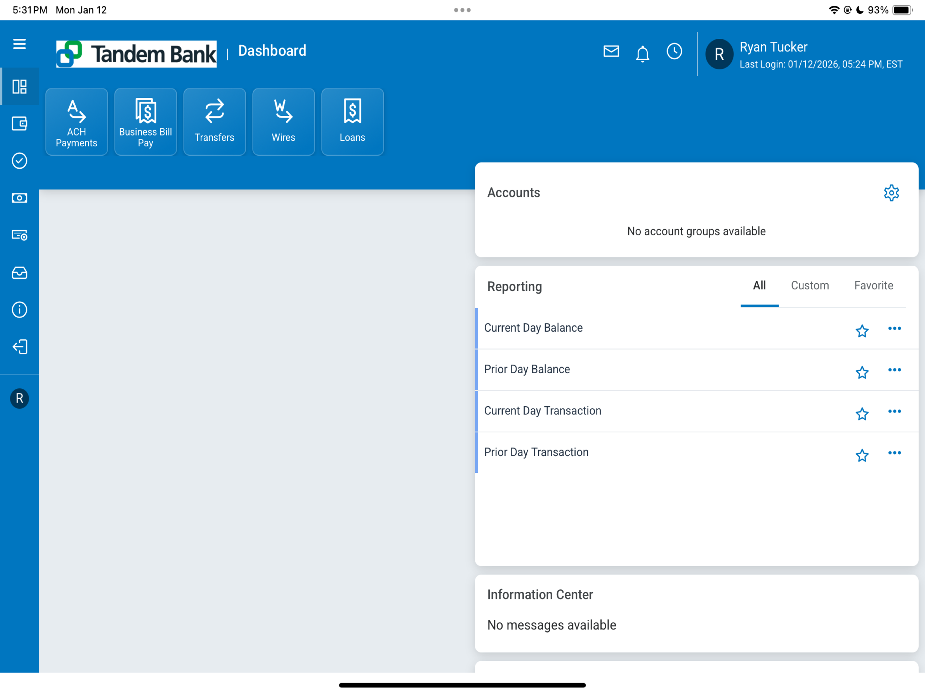Click the Ryan Tucker user name

click(773, 47)
